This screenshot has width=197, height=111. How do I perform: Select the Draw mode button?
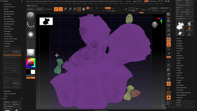pyautogui.click(x=61, y=9)
